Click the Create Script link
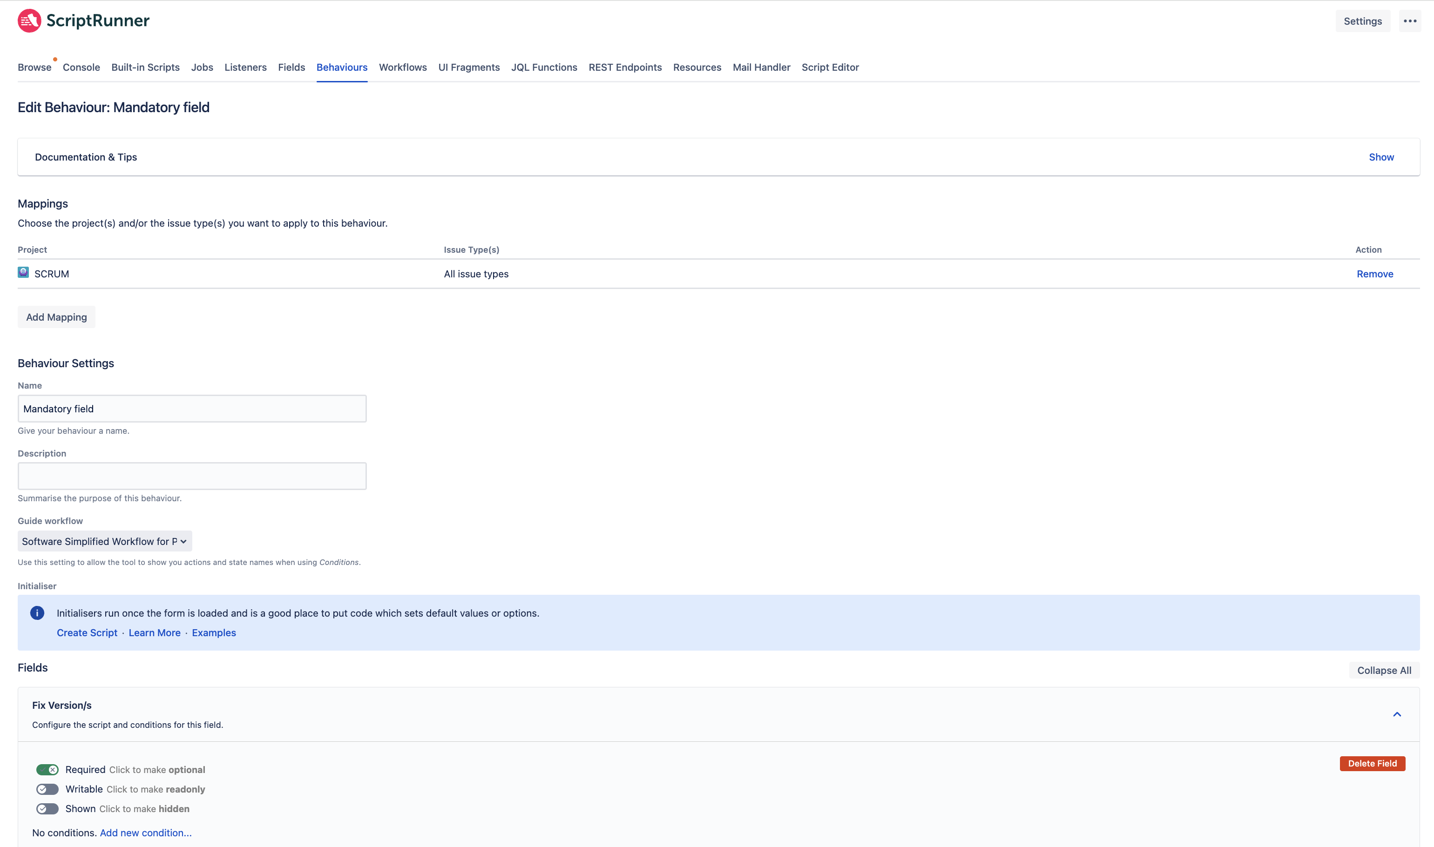The width and height of the screenshot is (1434, 847). 87,632
